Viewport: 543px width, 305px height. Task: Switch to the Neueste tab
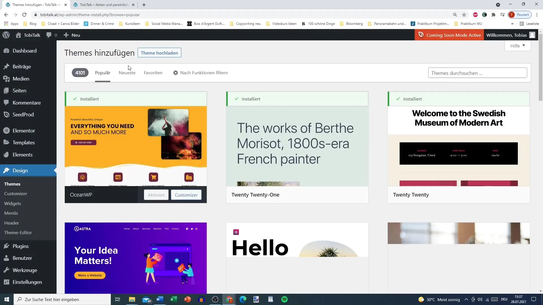(x=127, y=73)
